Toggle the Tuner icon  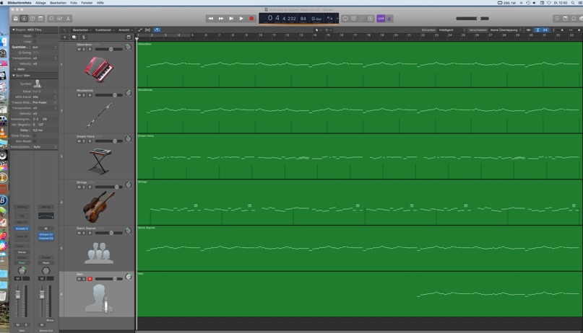(353, 18)
